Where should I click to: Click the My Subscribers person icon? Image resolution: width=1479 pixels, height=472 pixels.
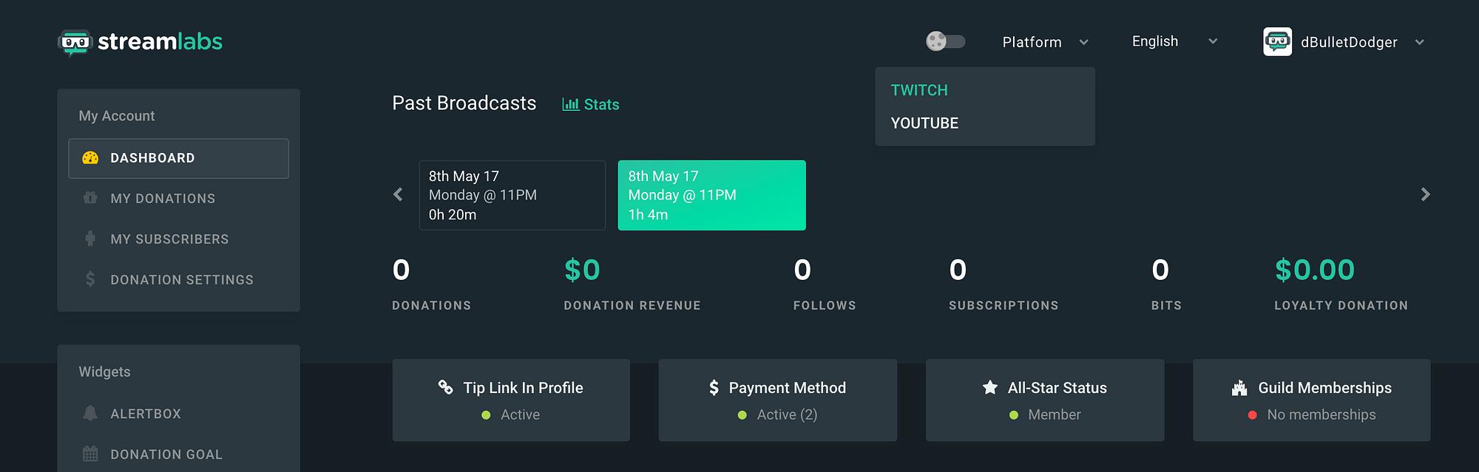[90, 239]
